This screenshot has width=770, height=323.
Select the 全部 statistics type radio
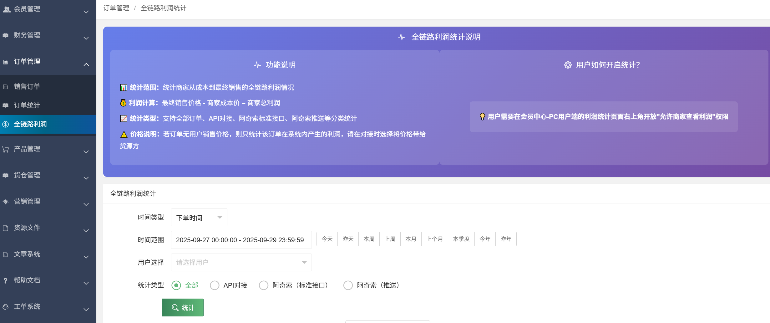(x=176, y=285)
